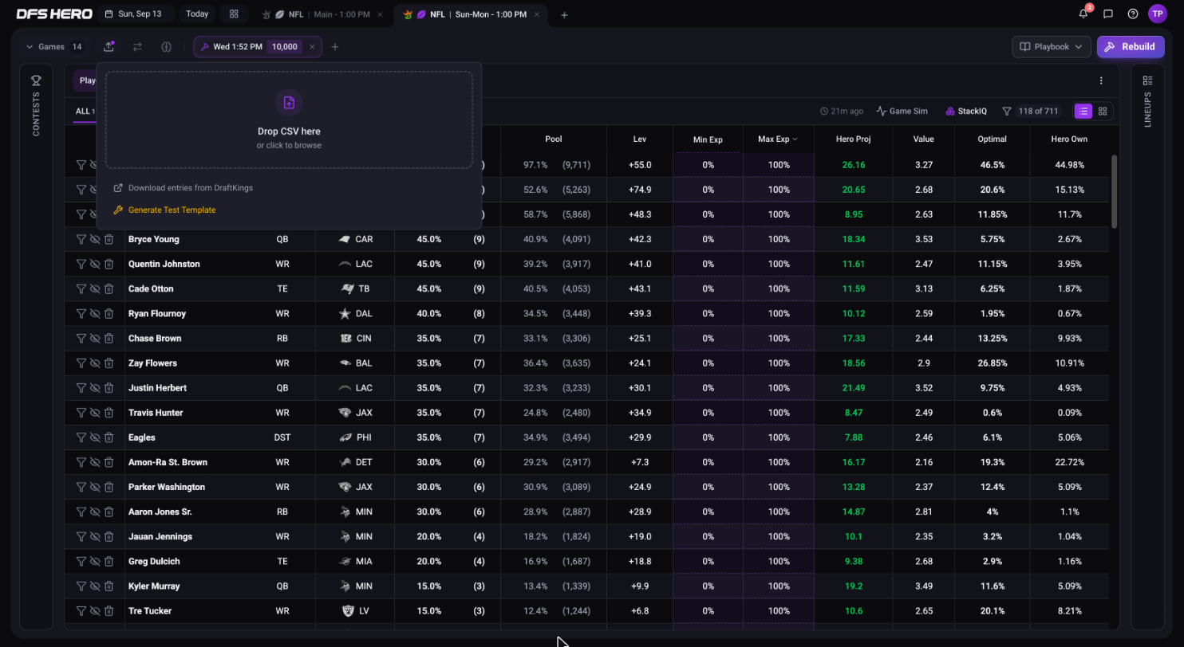Add a new build with the plus icon
Viewport: 1184px width, 647px height.
click(x=335, y=47)
